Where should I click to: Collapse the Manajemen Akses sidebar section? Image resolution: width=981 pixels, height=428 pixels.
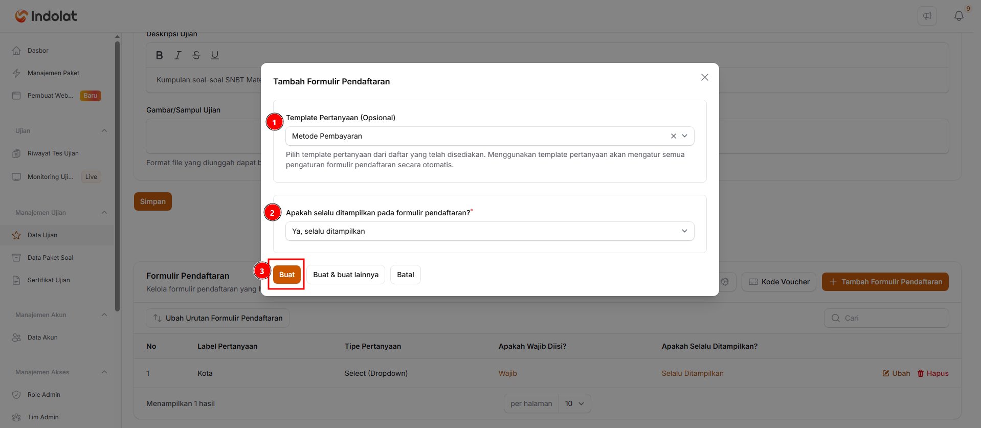pos(104,372)
